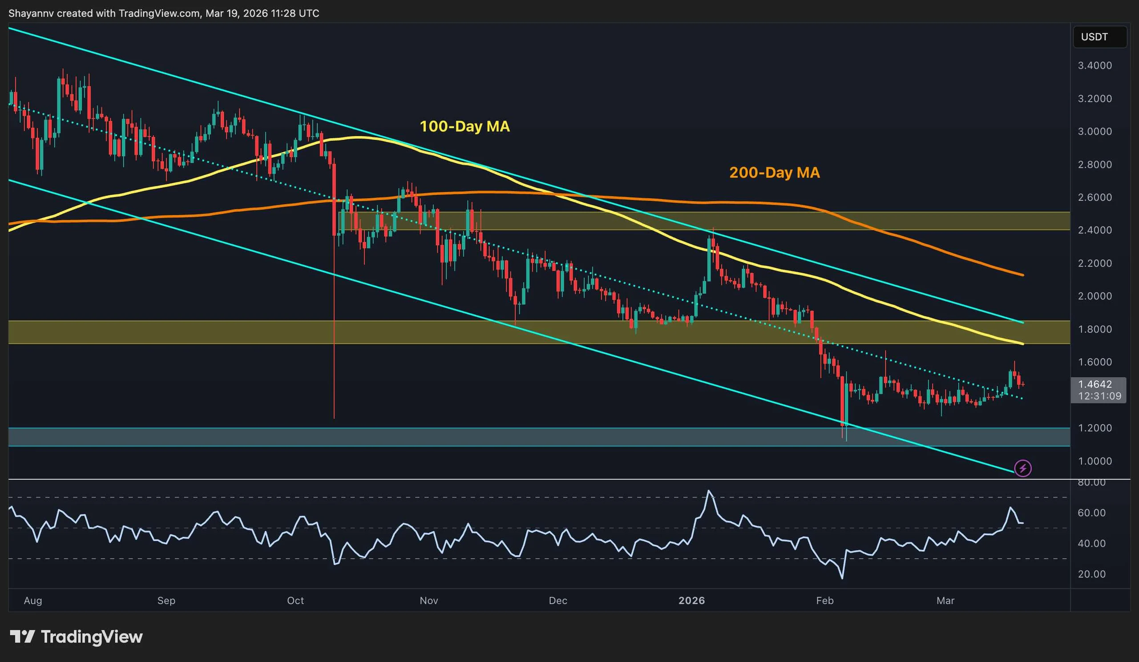Select the Mar label on the time axis
This screenshot has height=662, width=1139.
(946, 601)
